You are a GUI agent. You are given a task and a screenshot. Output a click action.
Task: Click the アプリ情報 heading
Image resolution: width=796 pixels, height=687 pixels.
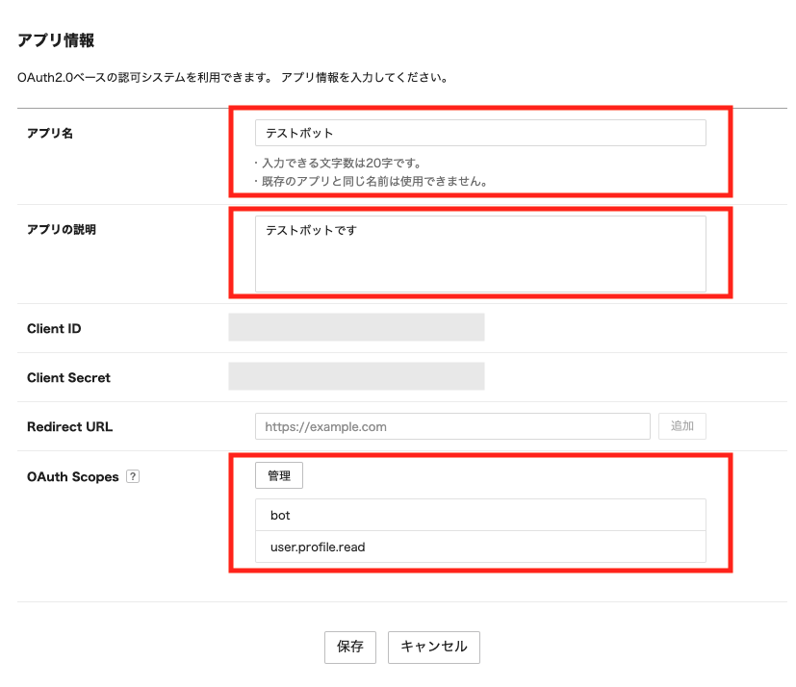(x=56, y=40)
